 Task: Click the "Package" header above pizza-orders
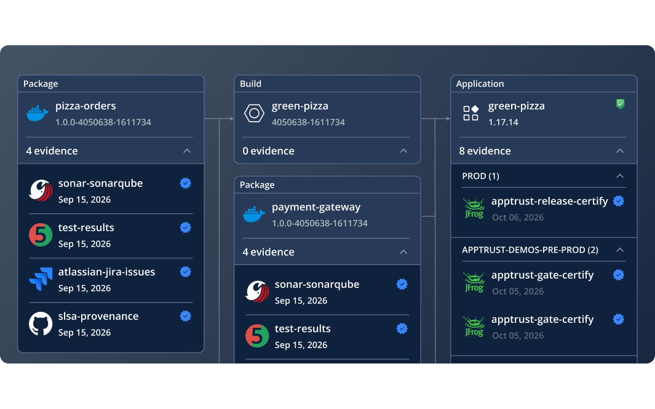[x=41, y=84]
